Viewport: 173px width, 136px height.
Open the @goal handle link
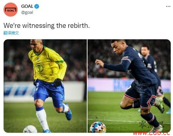(27, 12)
